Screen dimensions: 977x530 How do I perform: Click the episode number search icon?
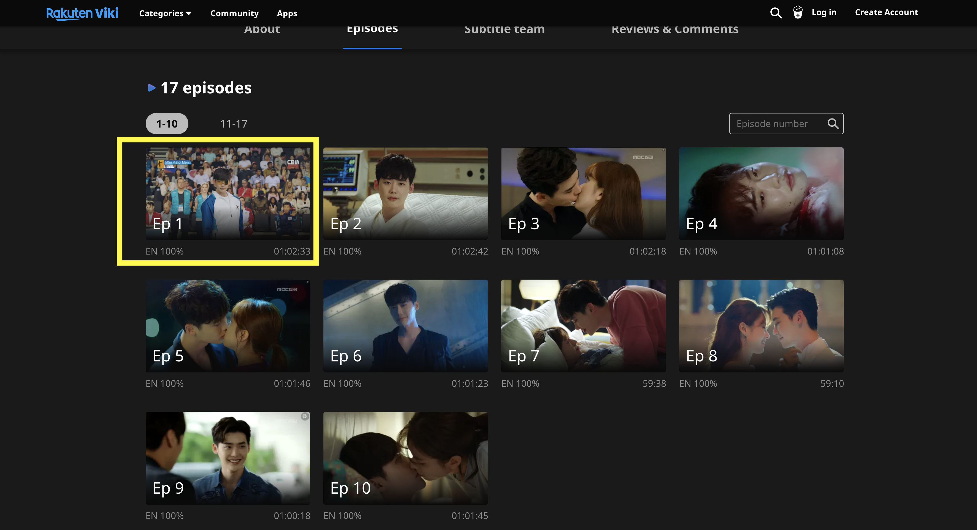pyautogui.click(x=833, y=123)
